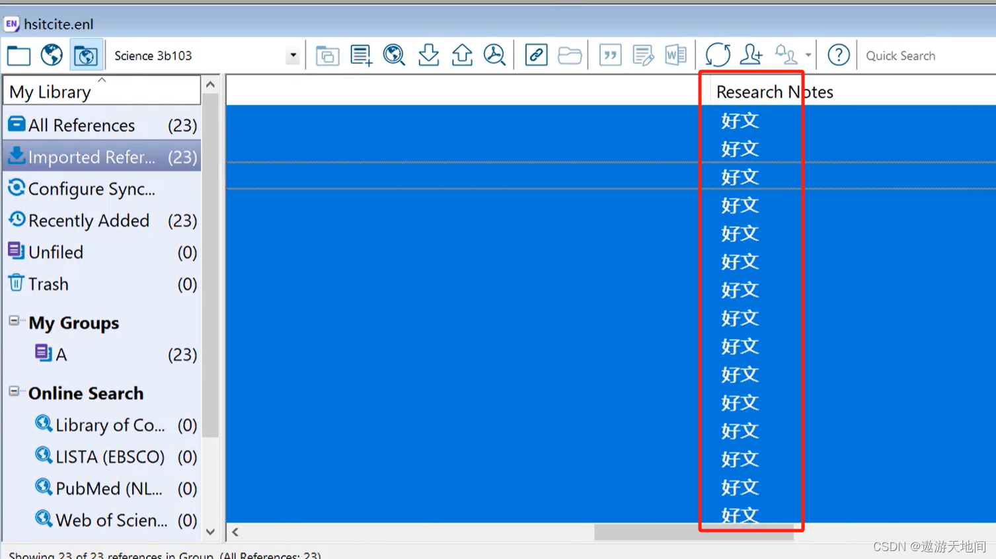Viewport: 996px width, 559px height.
Task: Switch to Local Library Mode icon
Action: [19, 56]
